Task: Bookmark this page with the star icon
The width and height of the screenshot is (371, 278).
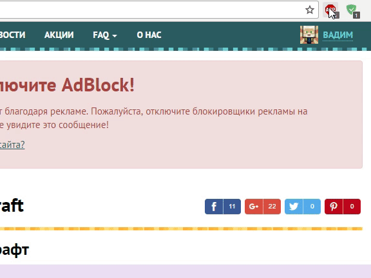Action: coord(309,10)
